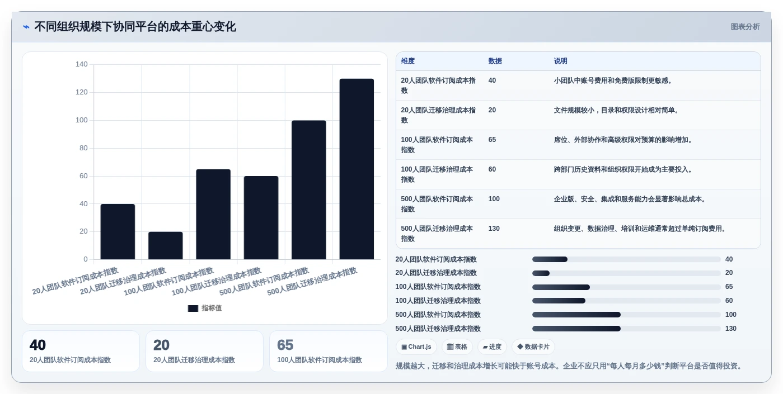Screen dimensions: 783x394
Task: Select the 表格 tag chip
Action: click(x=457, y=347)
